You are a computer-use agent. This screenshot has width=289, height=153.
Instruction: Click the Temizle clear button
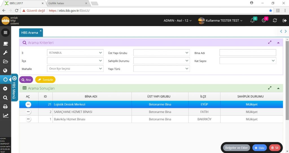coord(45,80)
